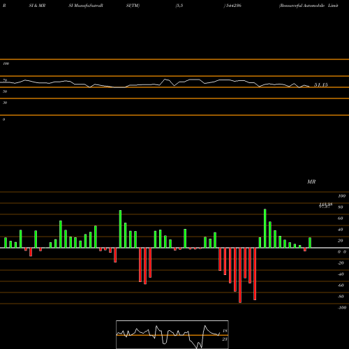Screen dimensions: 349x349
Task: Click the MR axis -80 label
Action: pyautogui.click(x=341, y=297)
